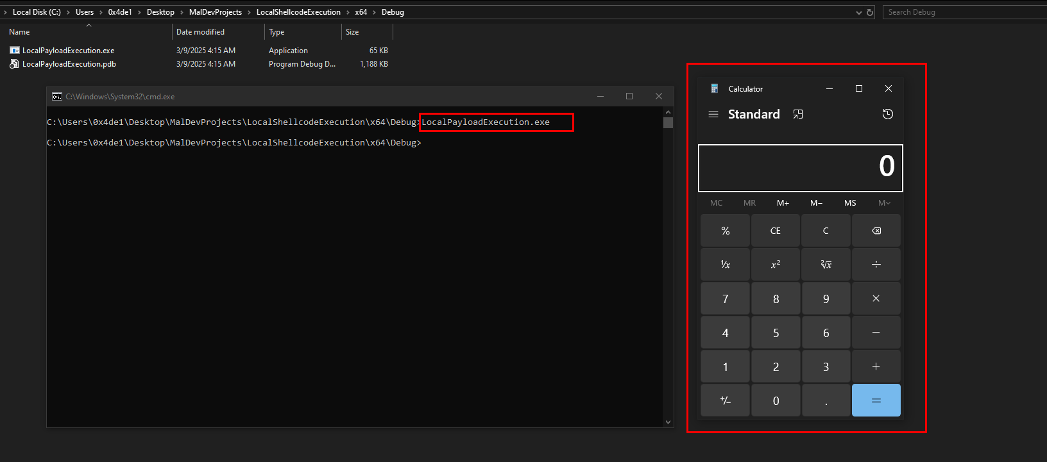Sort files by Date modified column

[x=200, y=32]
